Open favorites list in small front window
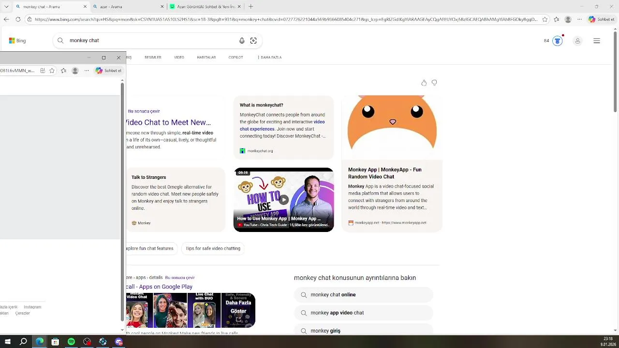The image size is (619, 348). (63, 71)
